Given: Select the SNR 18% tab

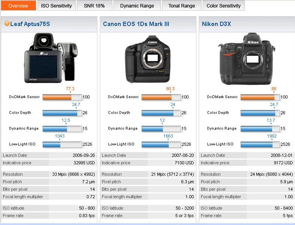Looking at the screenshot, I should pyautogui.click(x=94, y=6).
